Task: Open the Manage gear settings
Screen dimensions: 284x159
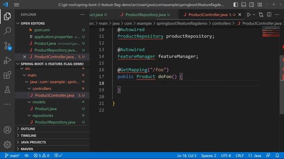Action: (x=7, y=144)
